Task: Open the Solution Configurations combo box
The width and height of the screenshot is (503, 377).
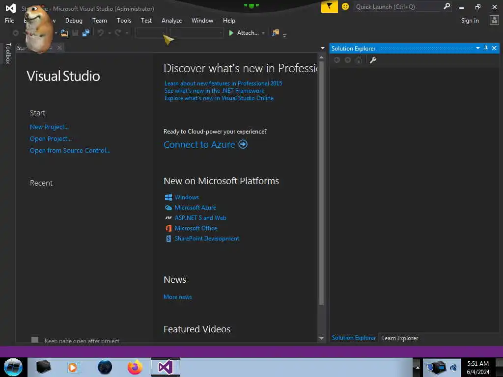Action: 151,33
